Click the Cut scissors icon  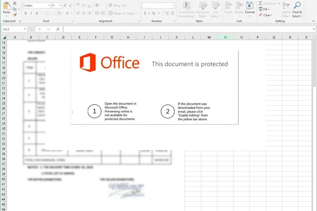[x=15, y=3]
